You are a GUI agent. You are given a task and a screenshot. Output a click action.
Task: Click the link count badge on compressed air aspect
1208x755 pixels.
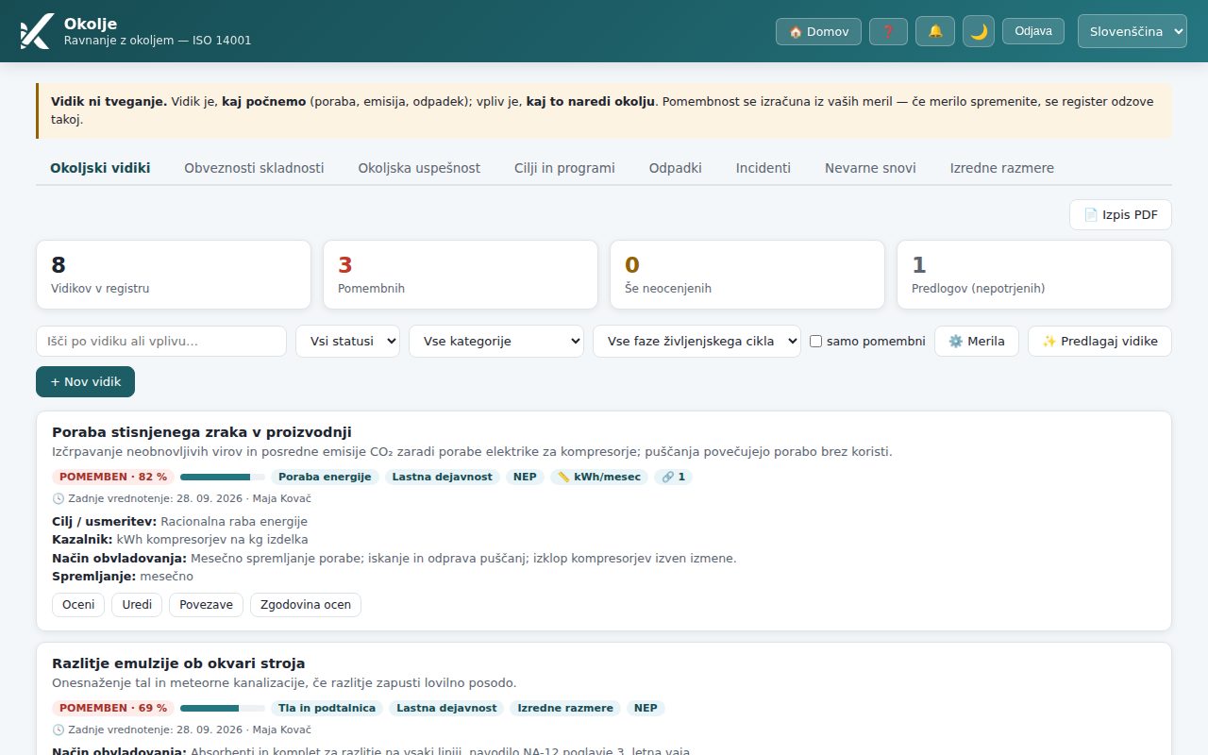point(673,477)
